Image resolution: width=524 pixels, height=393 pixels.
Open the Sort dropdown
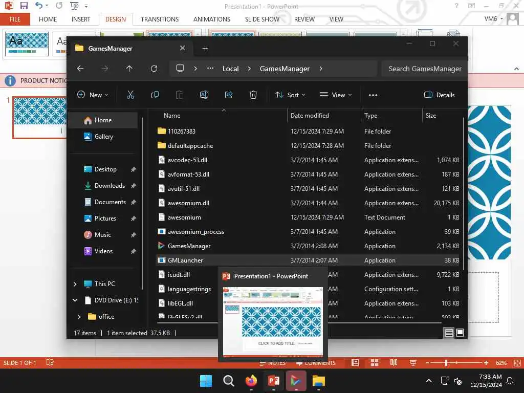click(x=290, y=95)
